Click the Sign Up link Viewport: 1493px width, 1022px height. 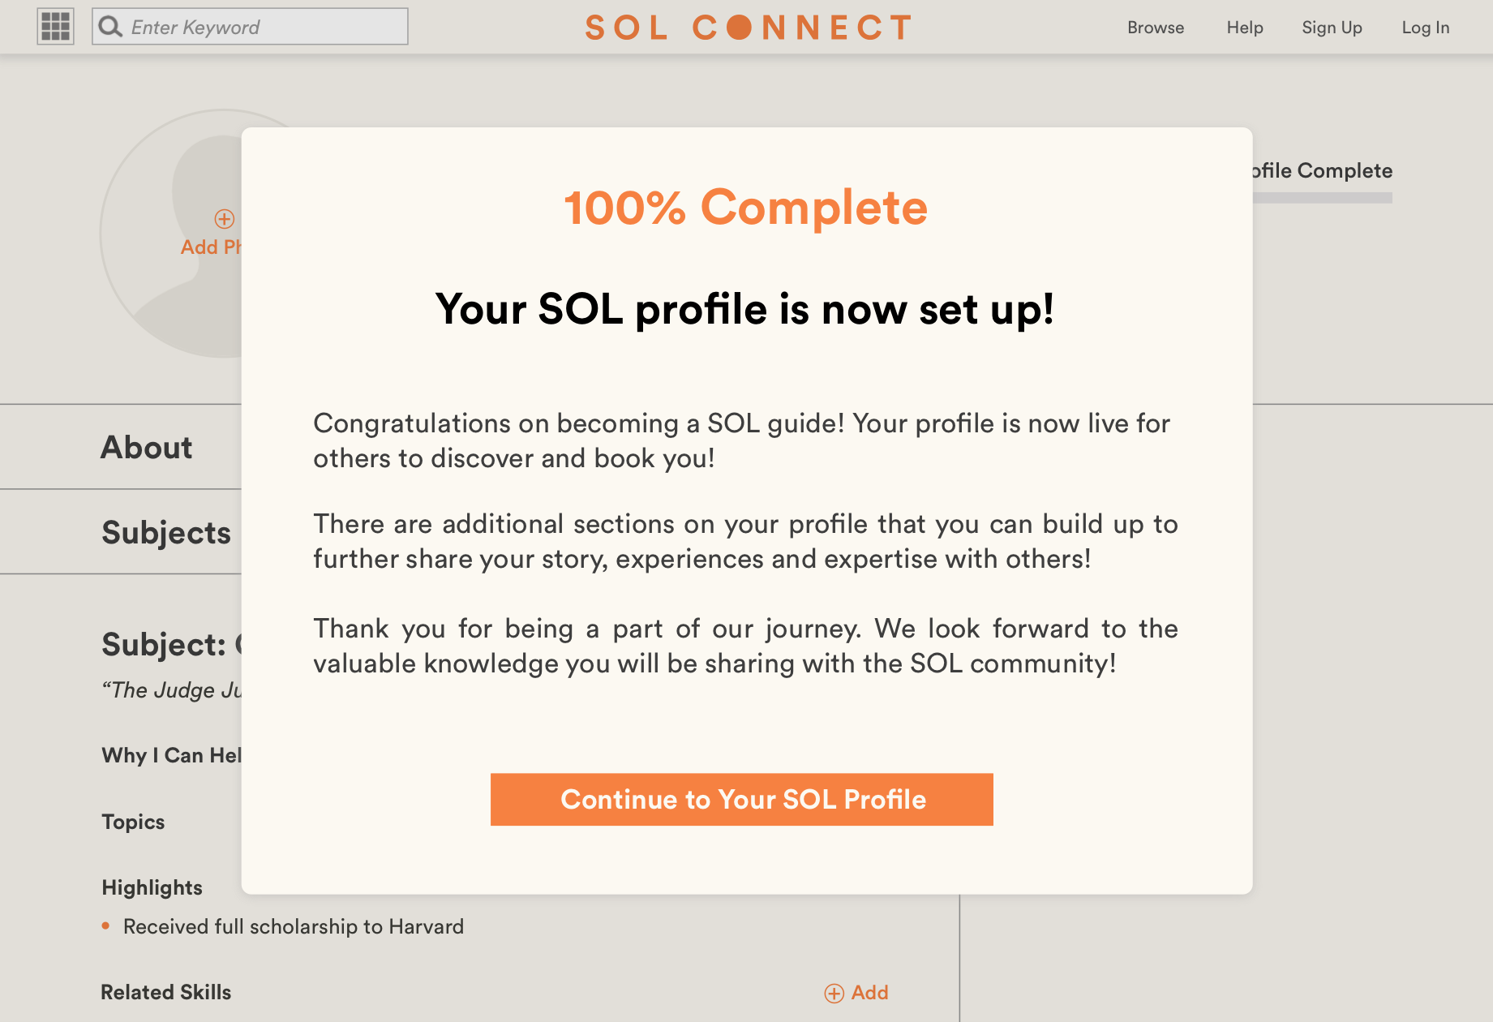coord(1332,28)
